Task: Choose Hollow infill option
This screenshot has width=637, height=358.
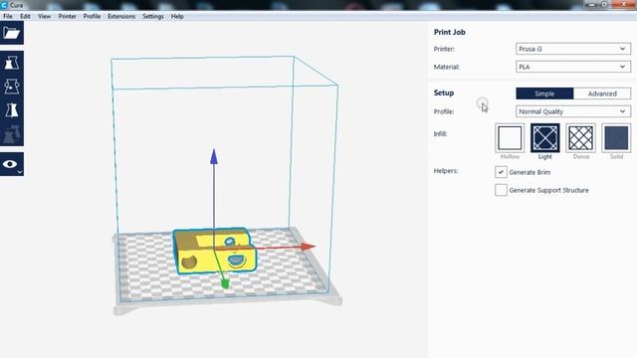Action: (x=510, y=138)
